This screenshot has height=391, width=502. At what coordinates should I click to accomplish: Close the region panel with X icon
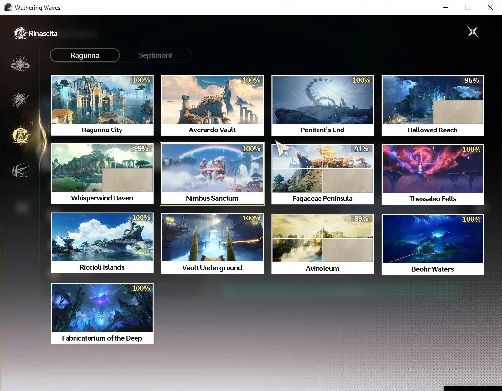coord(473,32)
